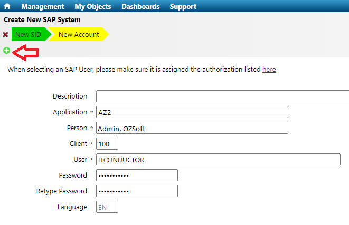349x225 pixels.
Task: Open the Support menu
Action: tap(183, 6)
